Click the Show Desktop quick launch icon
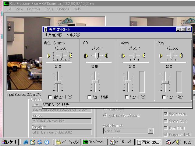Image resolution: width=195 pixels, height=146 pixels. click(x=40, y=142)
